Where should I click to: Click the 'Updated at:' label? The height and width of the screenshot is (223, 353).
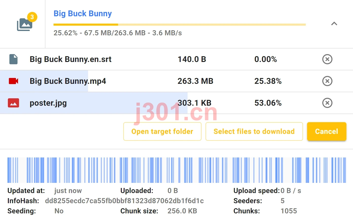point(26,191)
